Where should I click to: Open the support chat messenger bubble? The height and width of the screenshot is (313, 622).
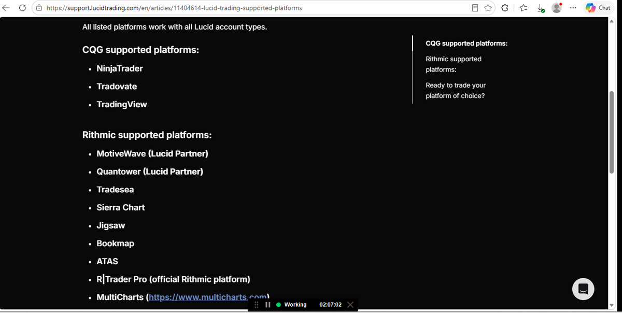pyautogui.click(x=583, y=289)
